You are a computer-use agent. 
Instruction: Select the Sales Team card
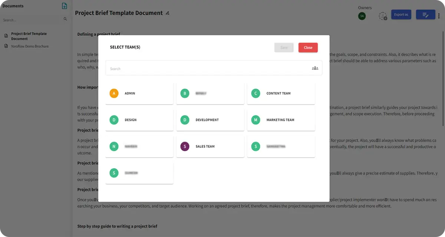click(210, 147)
